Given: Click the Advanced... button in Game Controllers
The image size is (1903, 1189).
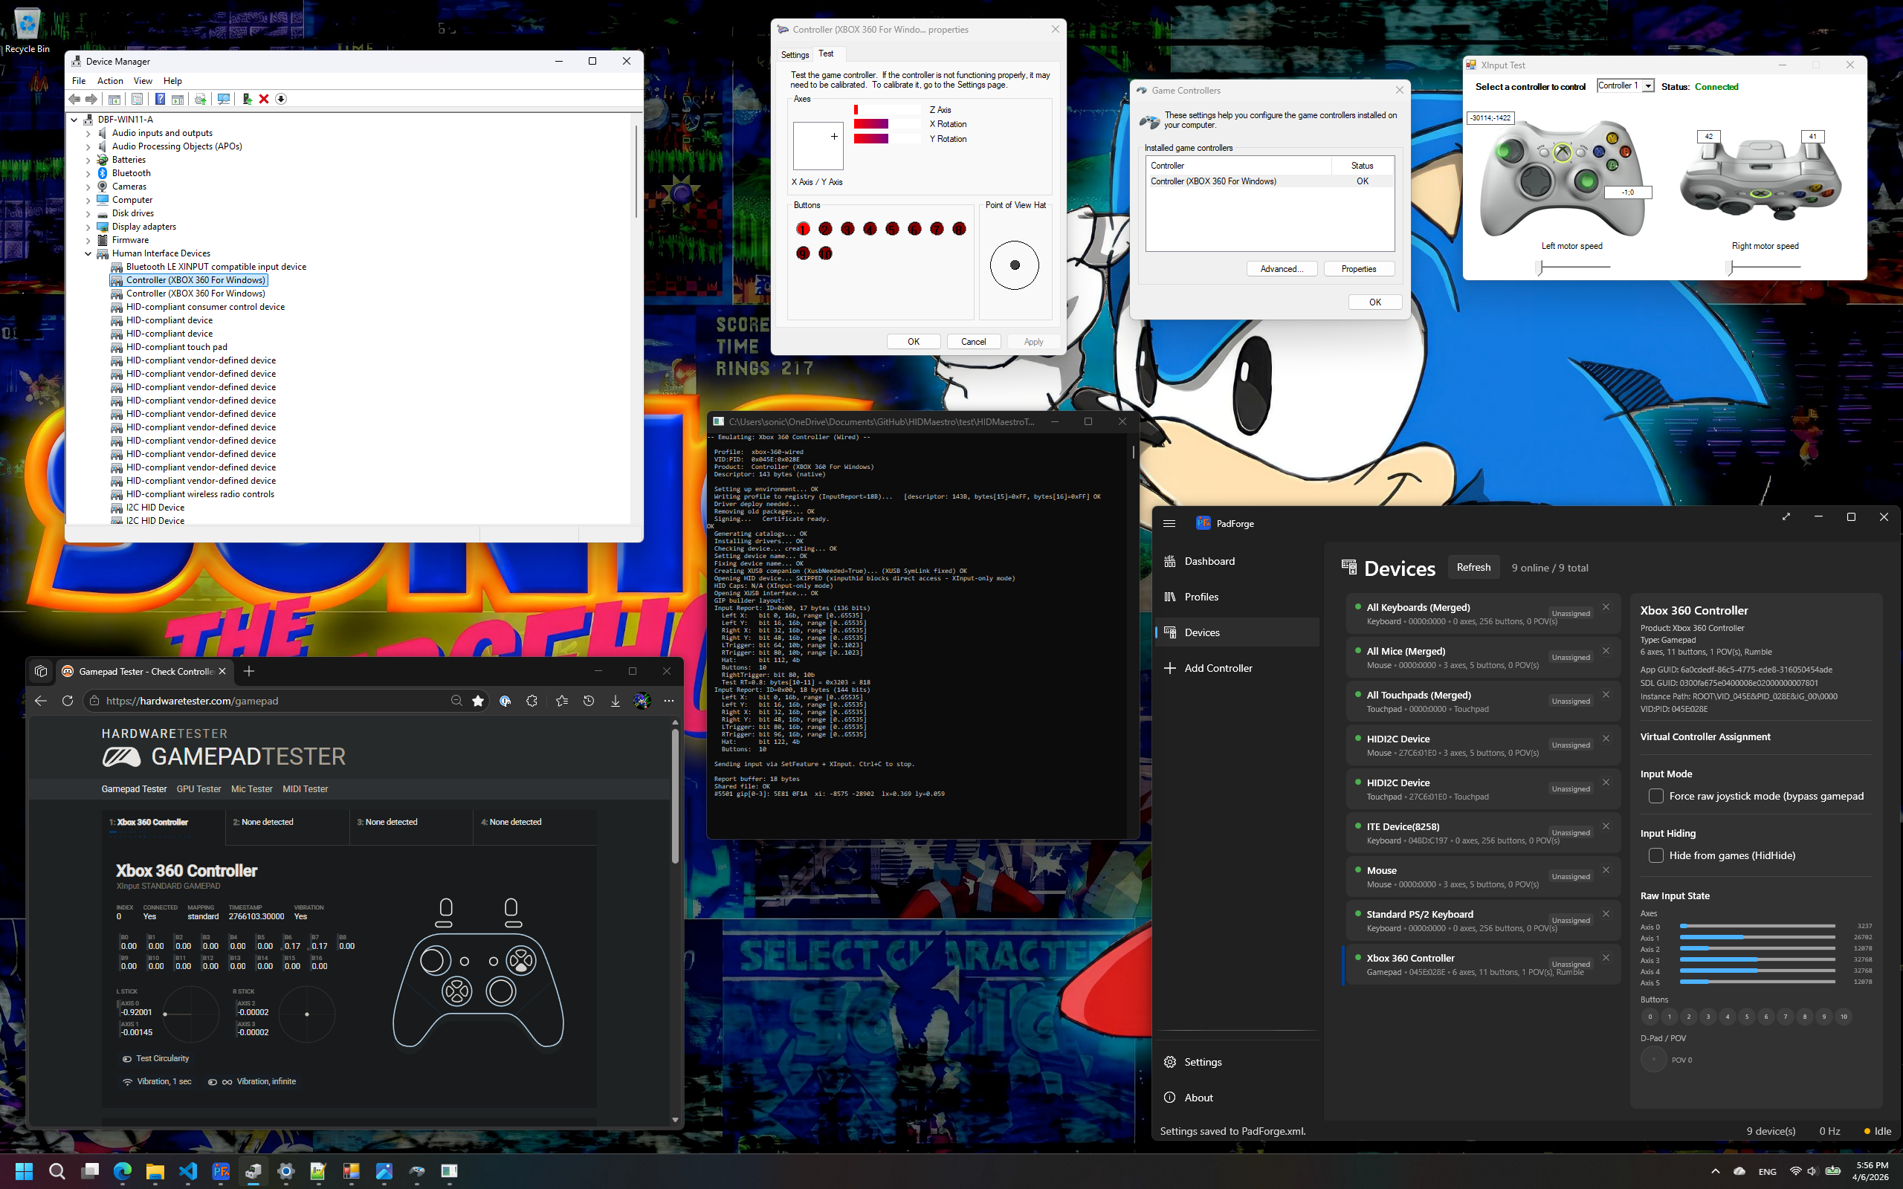Looking at the screenshot, I should (x=1281, y=269).
